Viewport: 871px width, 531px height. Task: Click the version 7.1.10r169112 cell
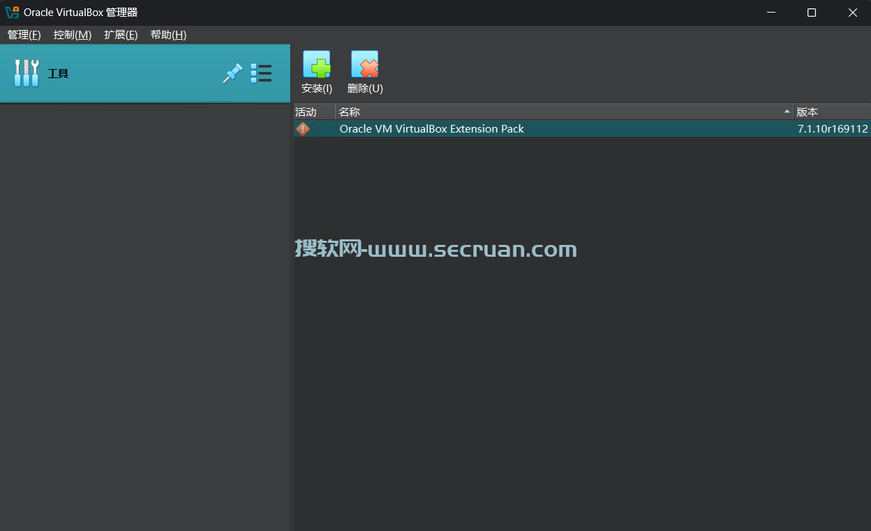[833, 129]
